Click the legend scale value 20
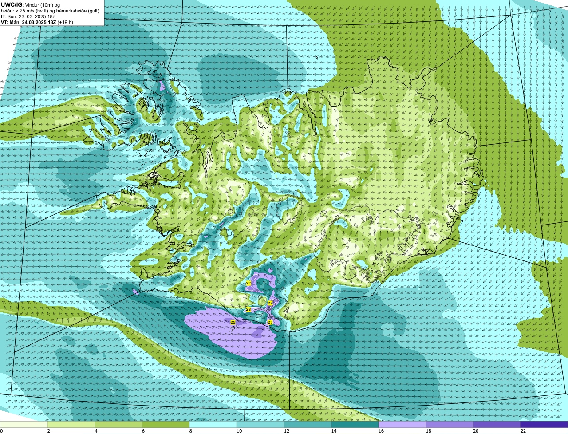 475,431
